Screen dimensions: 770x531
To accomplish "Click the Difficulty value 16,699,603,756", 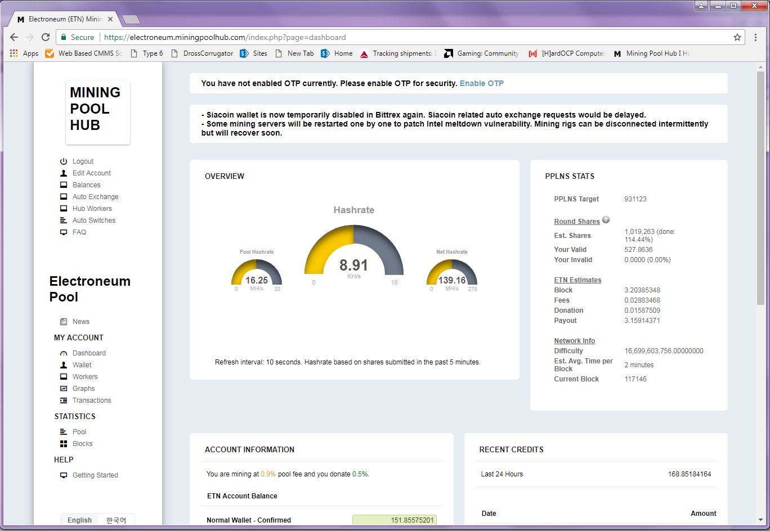I will [x=664, y=351].
